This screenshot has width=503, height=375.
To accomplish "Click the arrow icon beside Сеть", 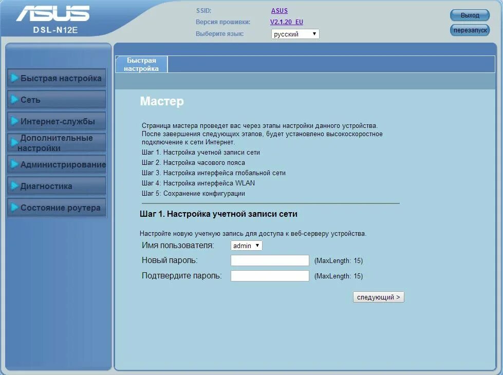I will pyautogui.click(x=14, y=100).
